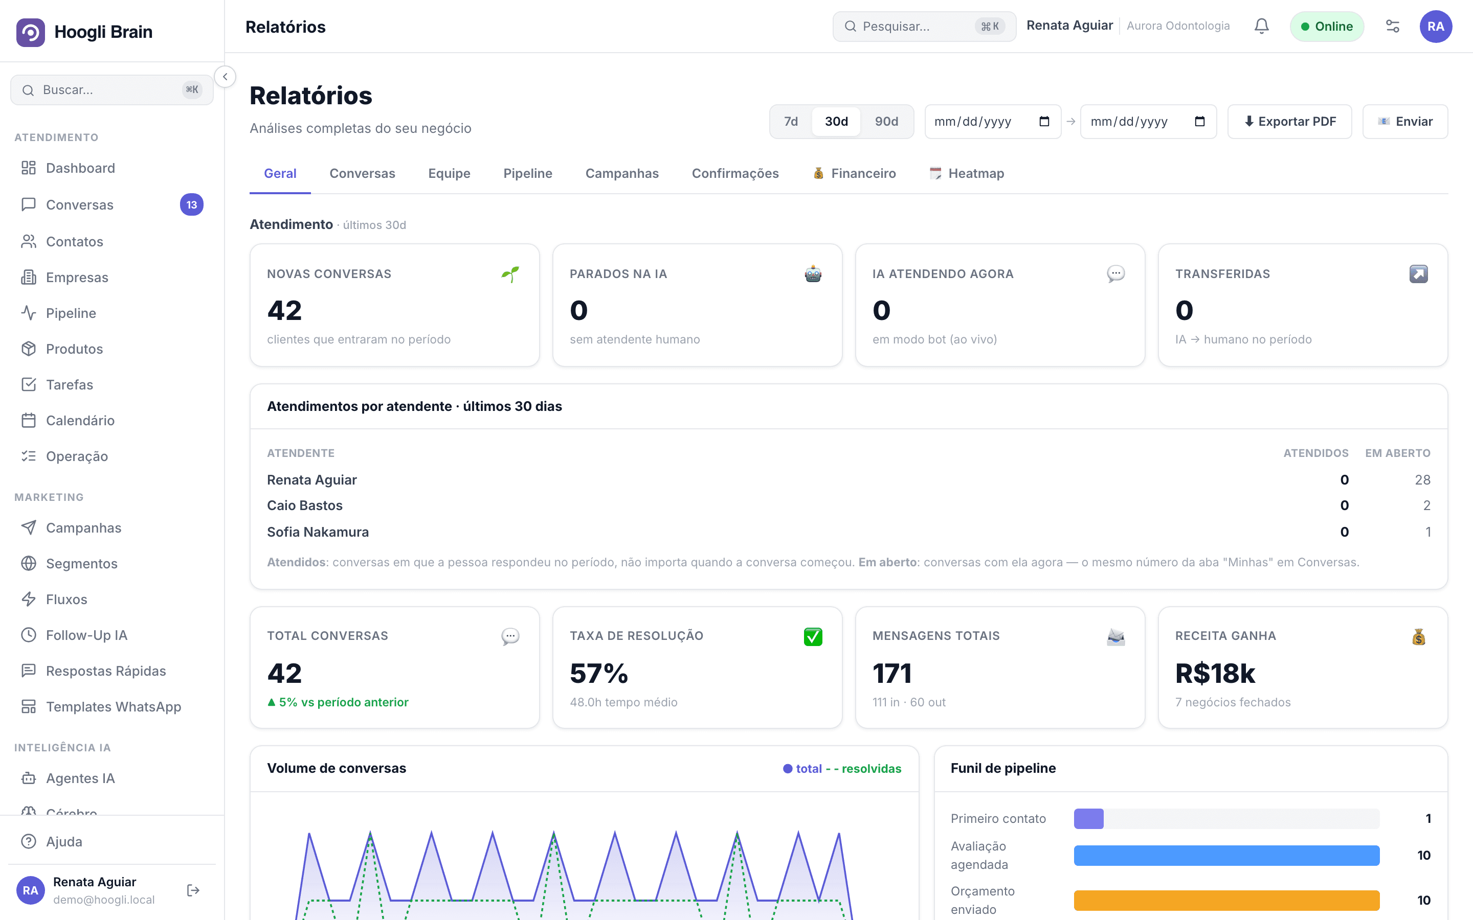The image size is (1473, 920).
Task: Go to Contatos in the sidebar
Action: (x=112, y=242)
